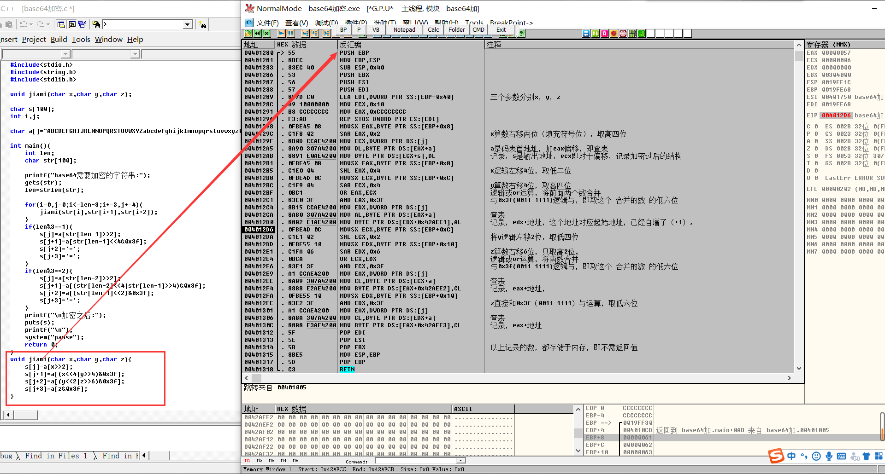The image size is (885, 474).
Task: Open the Redo history dropdown arrow
Action: pos(48,24)
